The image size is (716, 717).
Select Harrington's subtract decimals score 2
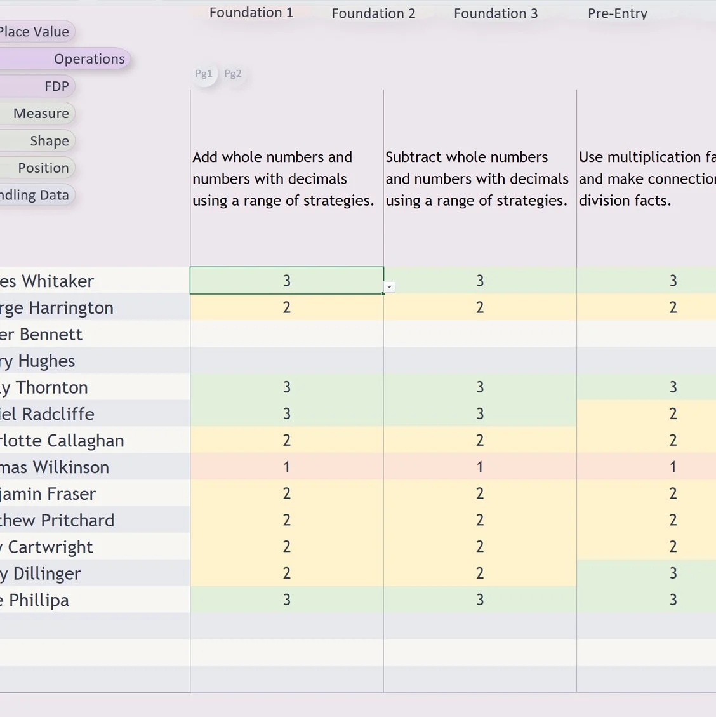pos(480,307)
